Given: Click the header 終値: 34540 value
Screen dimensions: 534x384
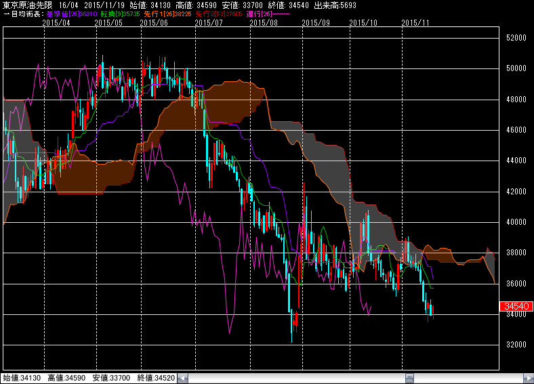Looking at the screenshot, I should click(x=288, y=5).
